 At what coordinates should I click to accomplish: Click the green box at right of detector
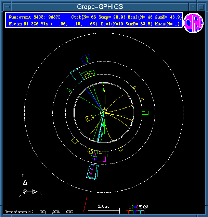pos(145,113)
